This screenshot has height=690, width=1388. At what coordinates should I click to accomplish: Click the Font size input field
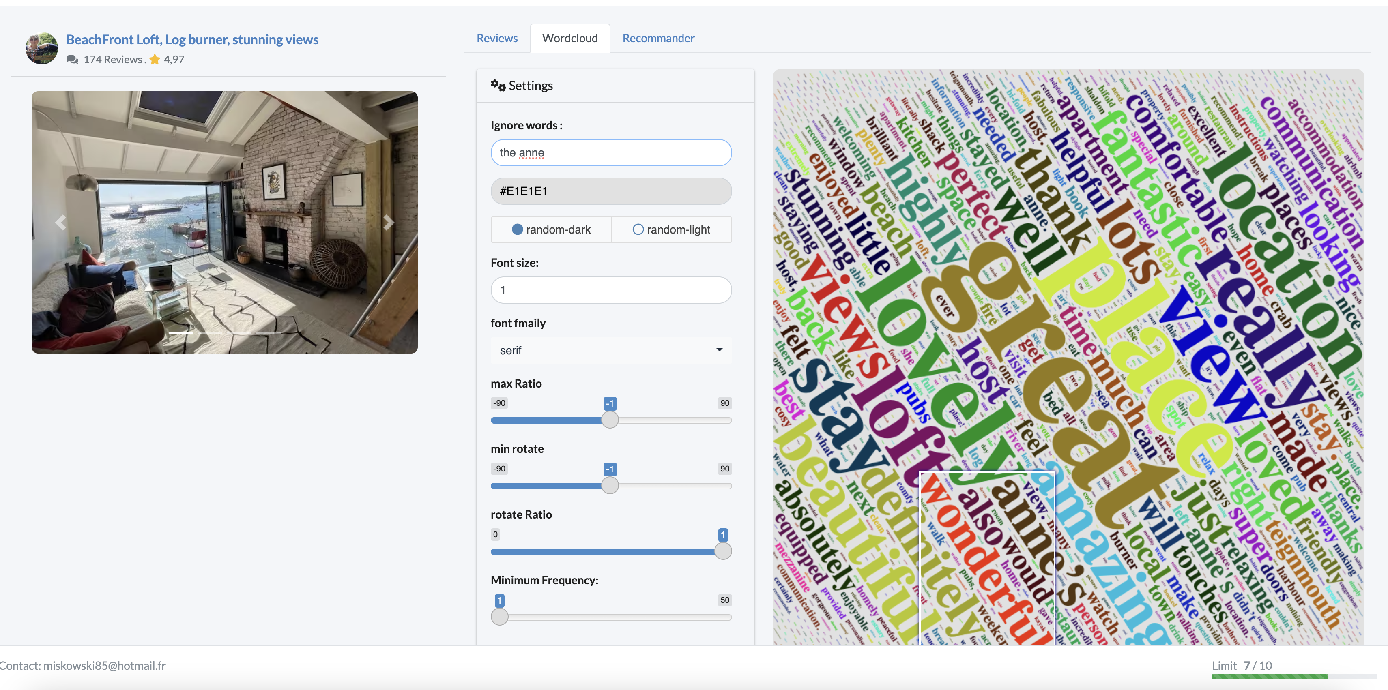(611, 290)
